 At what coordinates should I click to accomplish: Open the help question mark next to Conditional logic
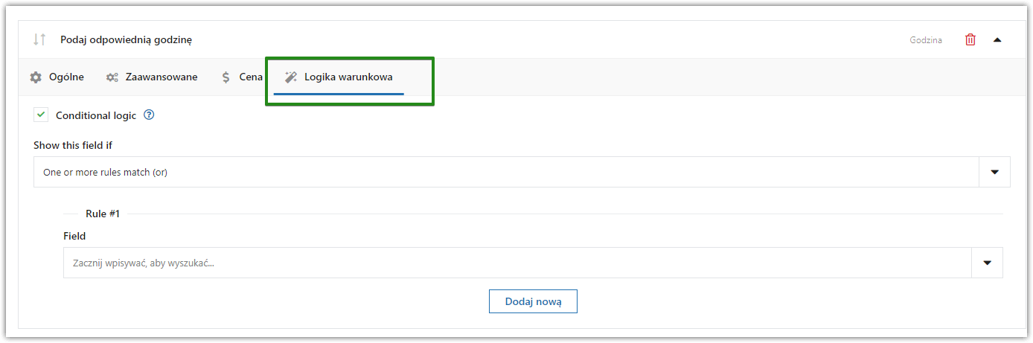pyautogui.click(x=149, y=115)
